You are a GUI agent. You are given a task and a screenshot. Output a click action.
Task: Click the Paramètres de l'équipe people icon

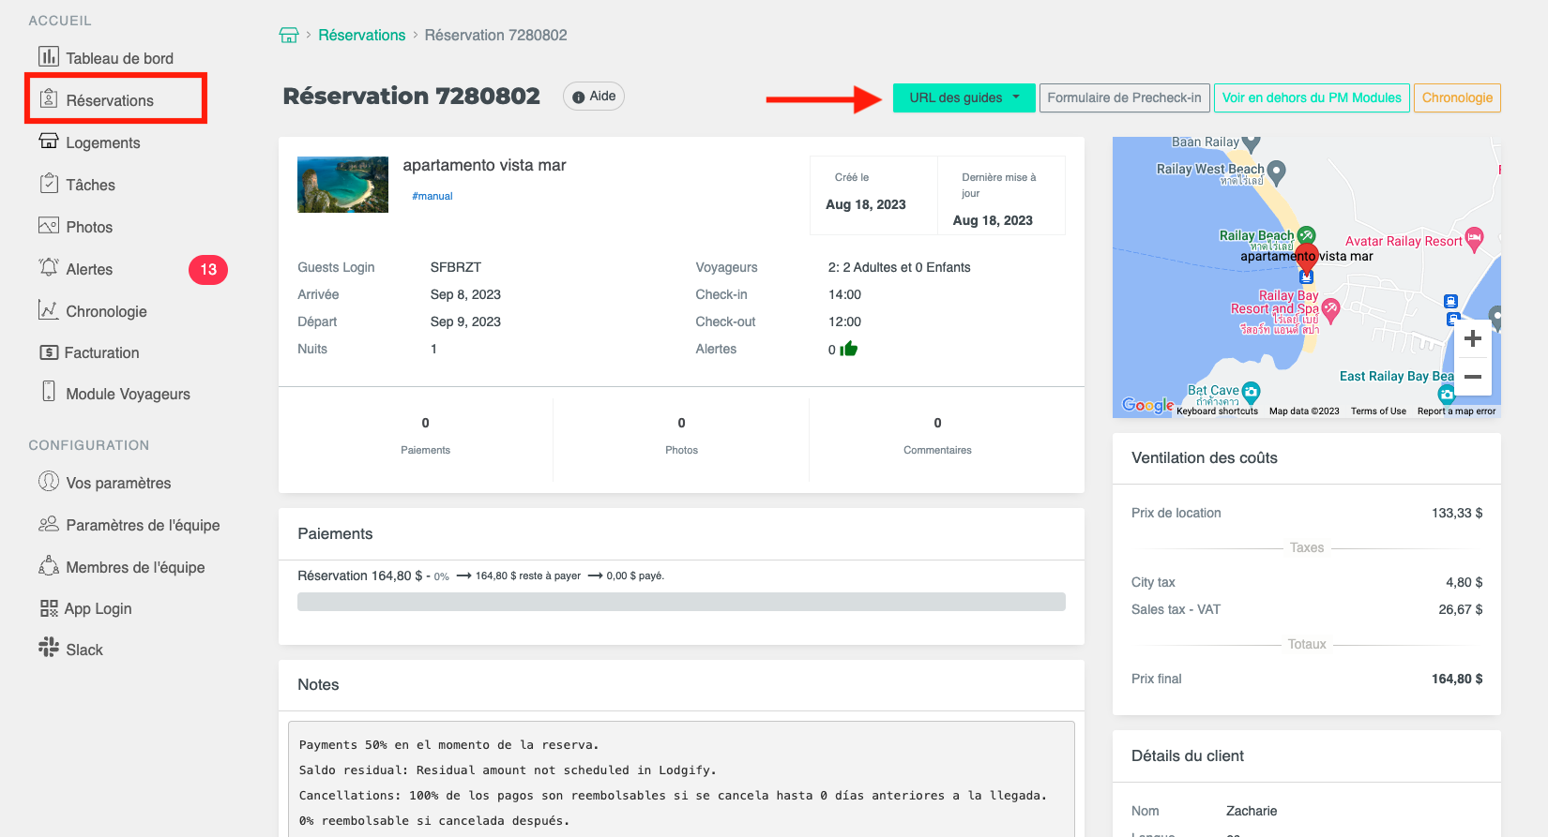[49, 524]
